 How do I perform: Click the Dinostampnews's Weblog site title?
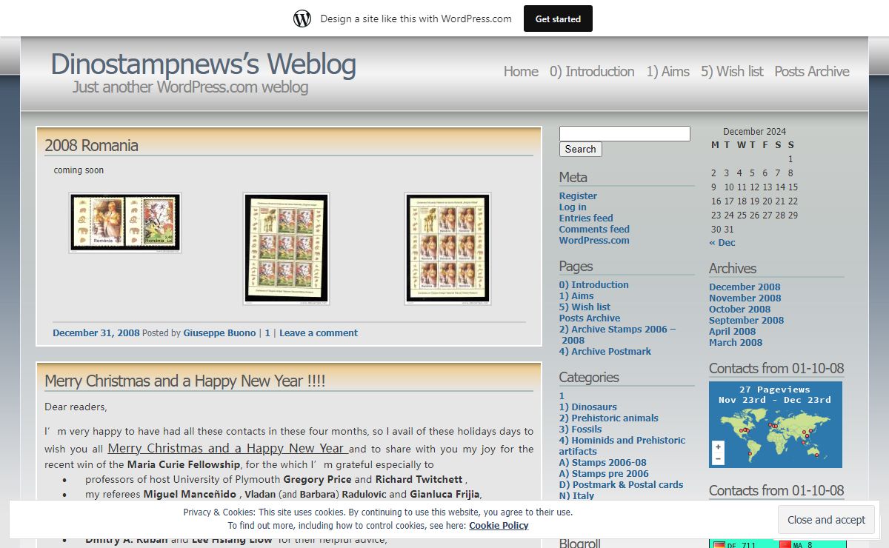[203, 64]
